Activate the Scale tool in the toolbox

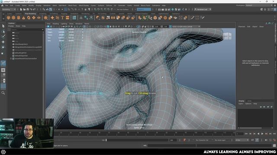tap(3, 53)
